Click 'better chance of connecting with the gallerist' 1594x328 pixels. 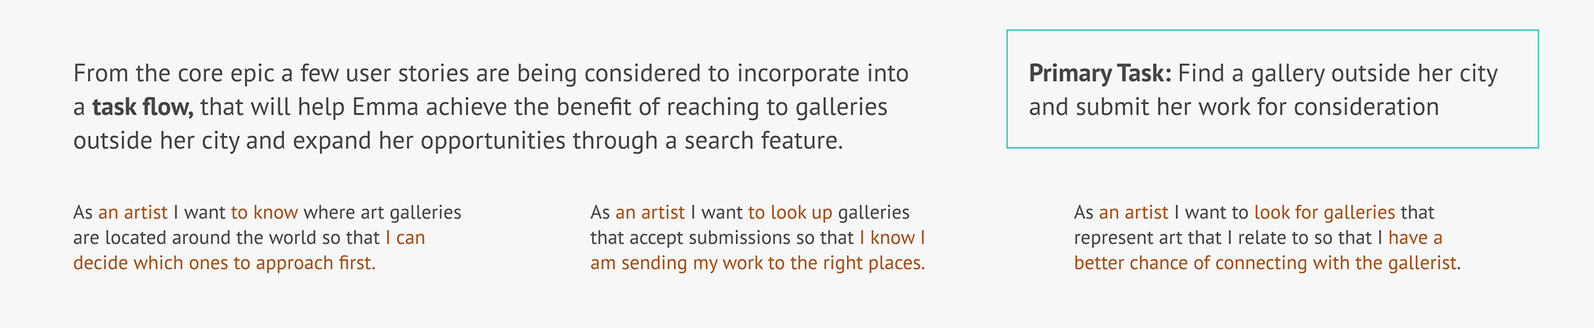[1265, 264]
